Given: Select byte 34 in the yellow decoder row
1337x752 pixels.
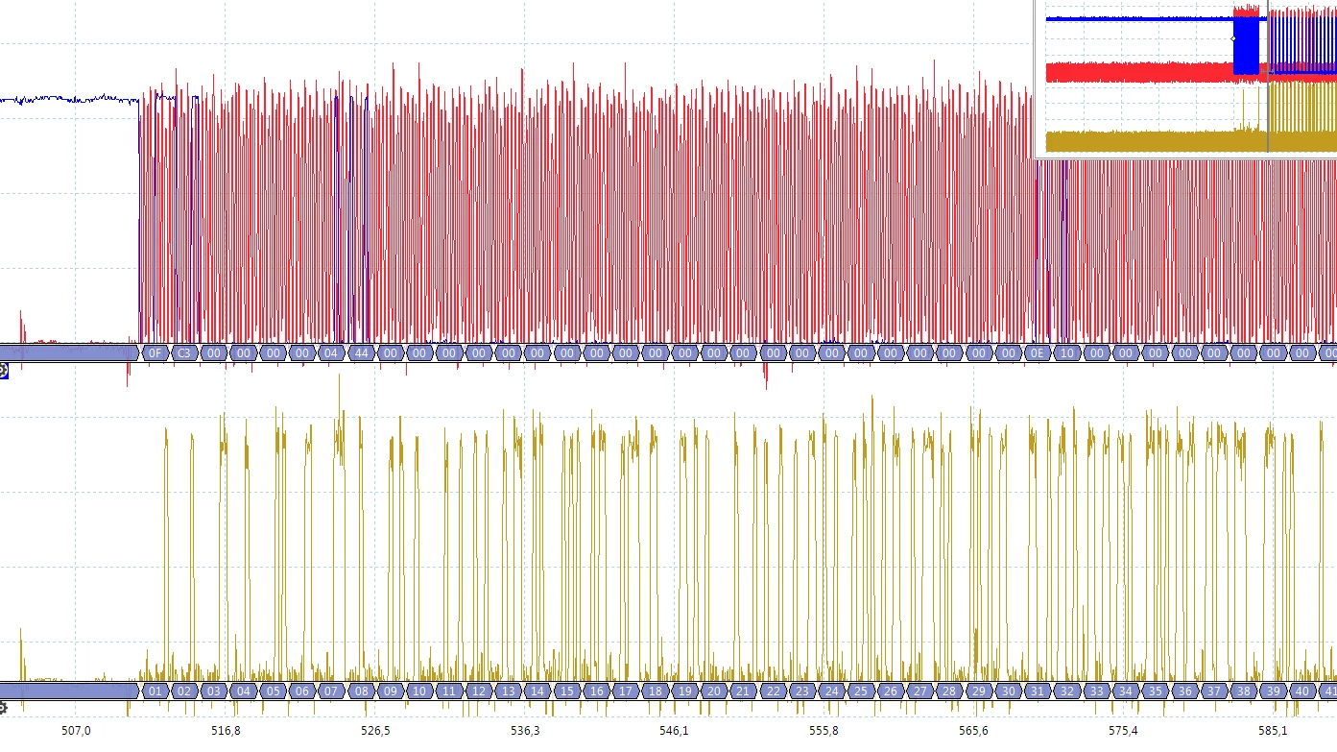Looking at the screenshot, I should pos(1126,691).
